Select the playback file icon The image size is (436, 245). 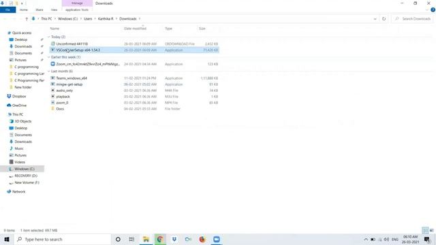[x=53, y=97]
